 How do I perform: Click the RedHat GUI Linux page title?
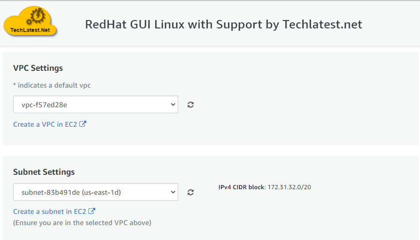(224, 24)
